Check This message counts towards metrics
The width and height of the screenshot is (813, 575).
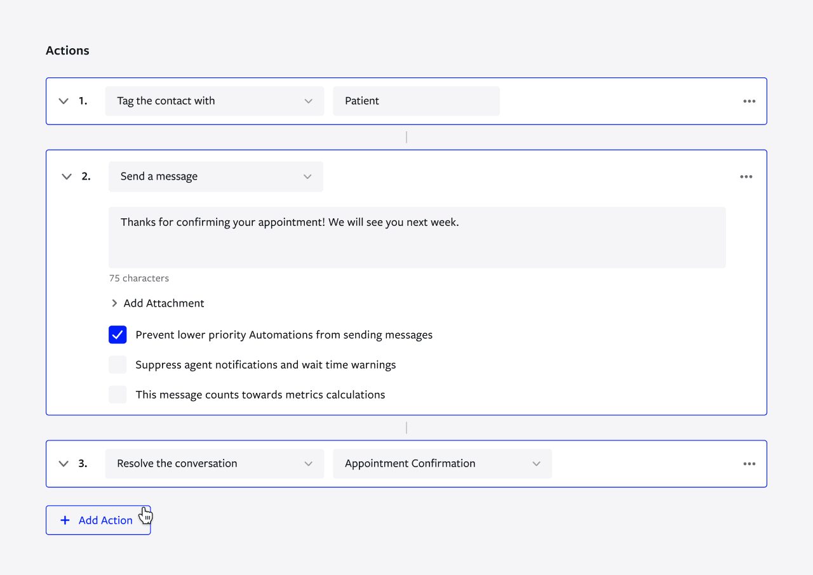[x=118, y=394]
